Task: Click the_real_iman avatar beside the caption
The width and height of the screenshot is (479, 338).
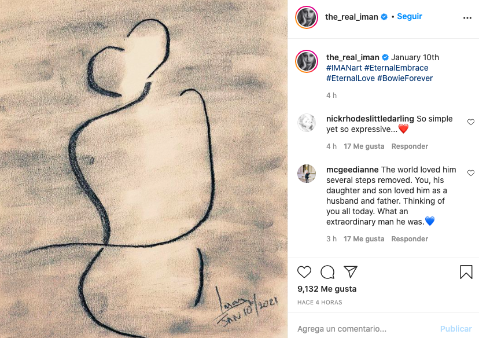Action: click(x=307, y=62)
